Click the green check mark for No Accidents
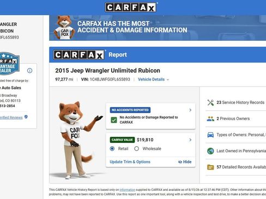Screen dimensions: 266x199 [x=114, y=120]
